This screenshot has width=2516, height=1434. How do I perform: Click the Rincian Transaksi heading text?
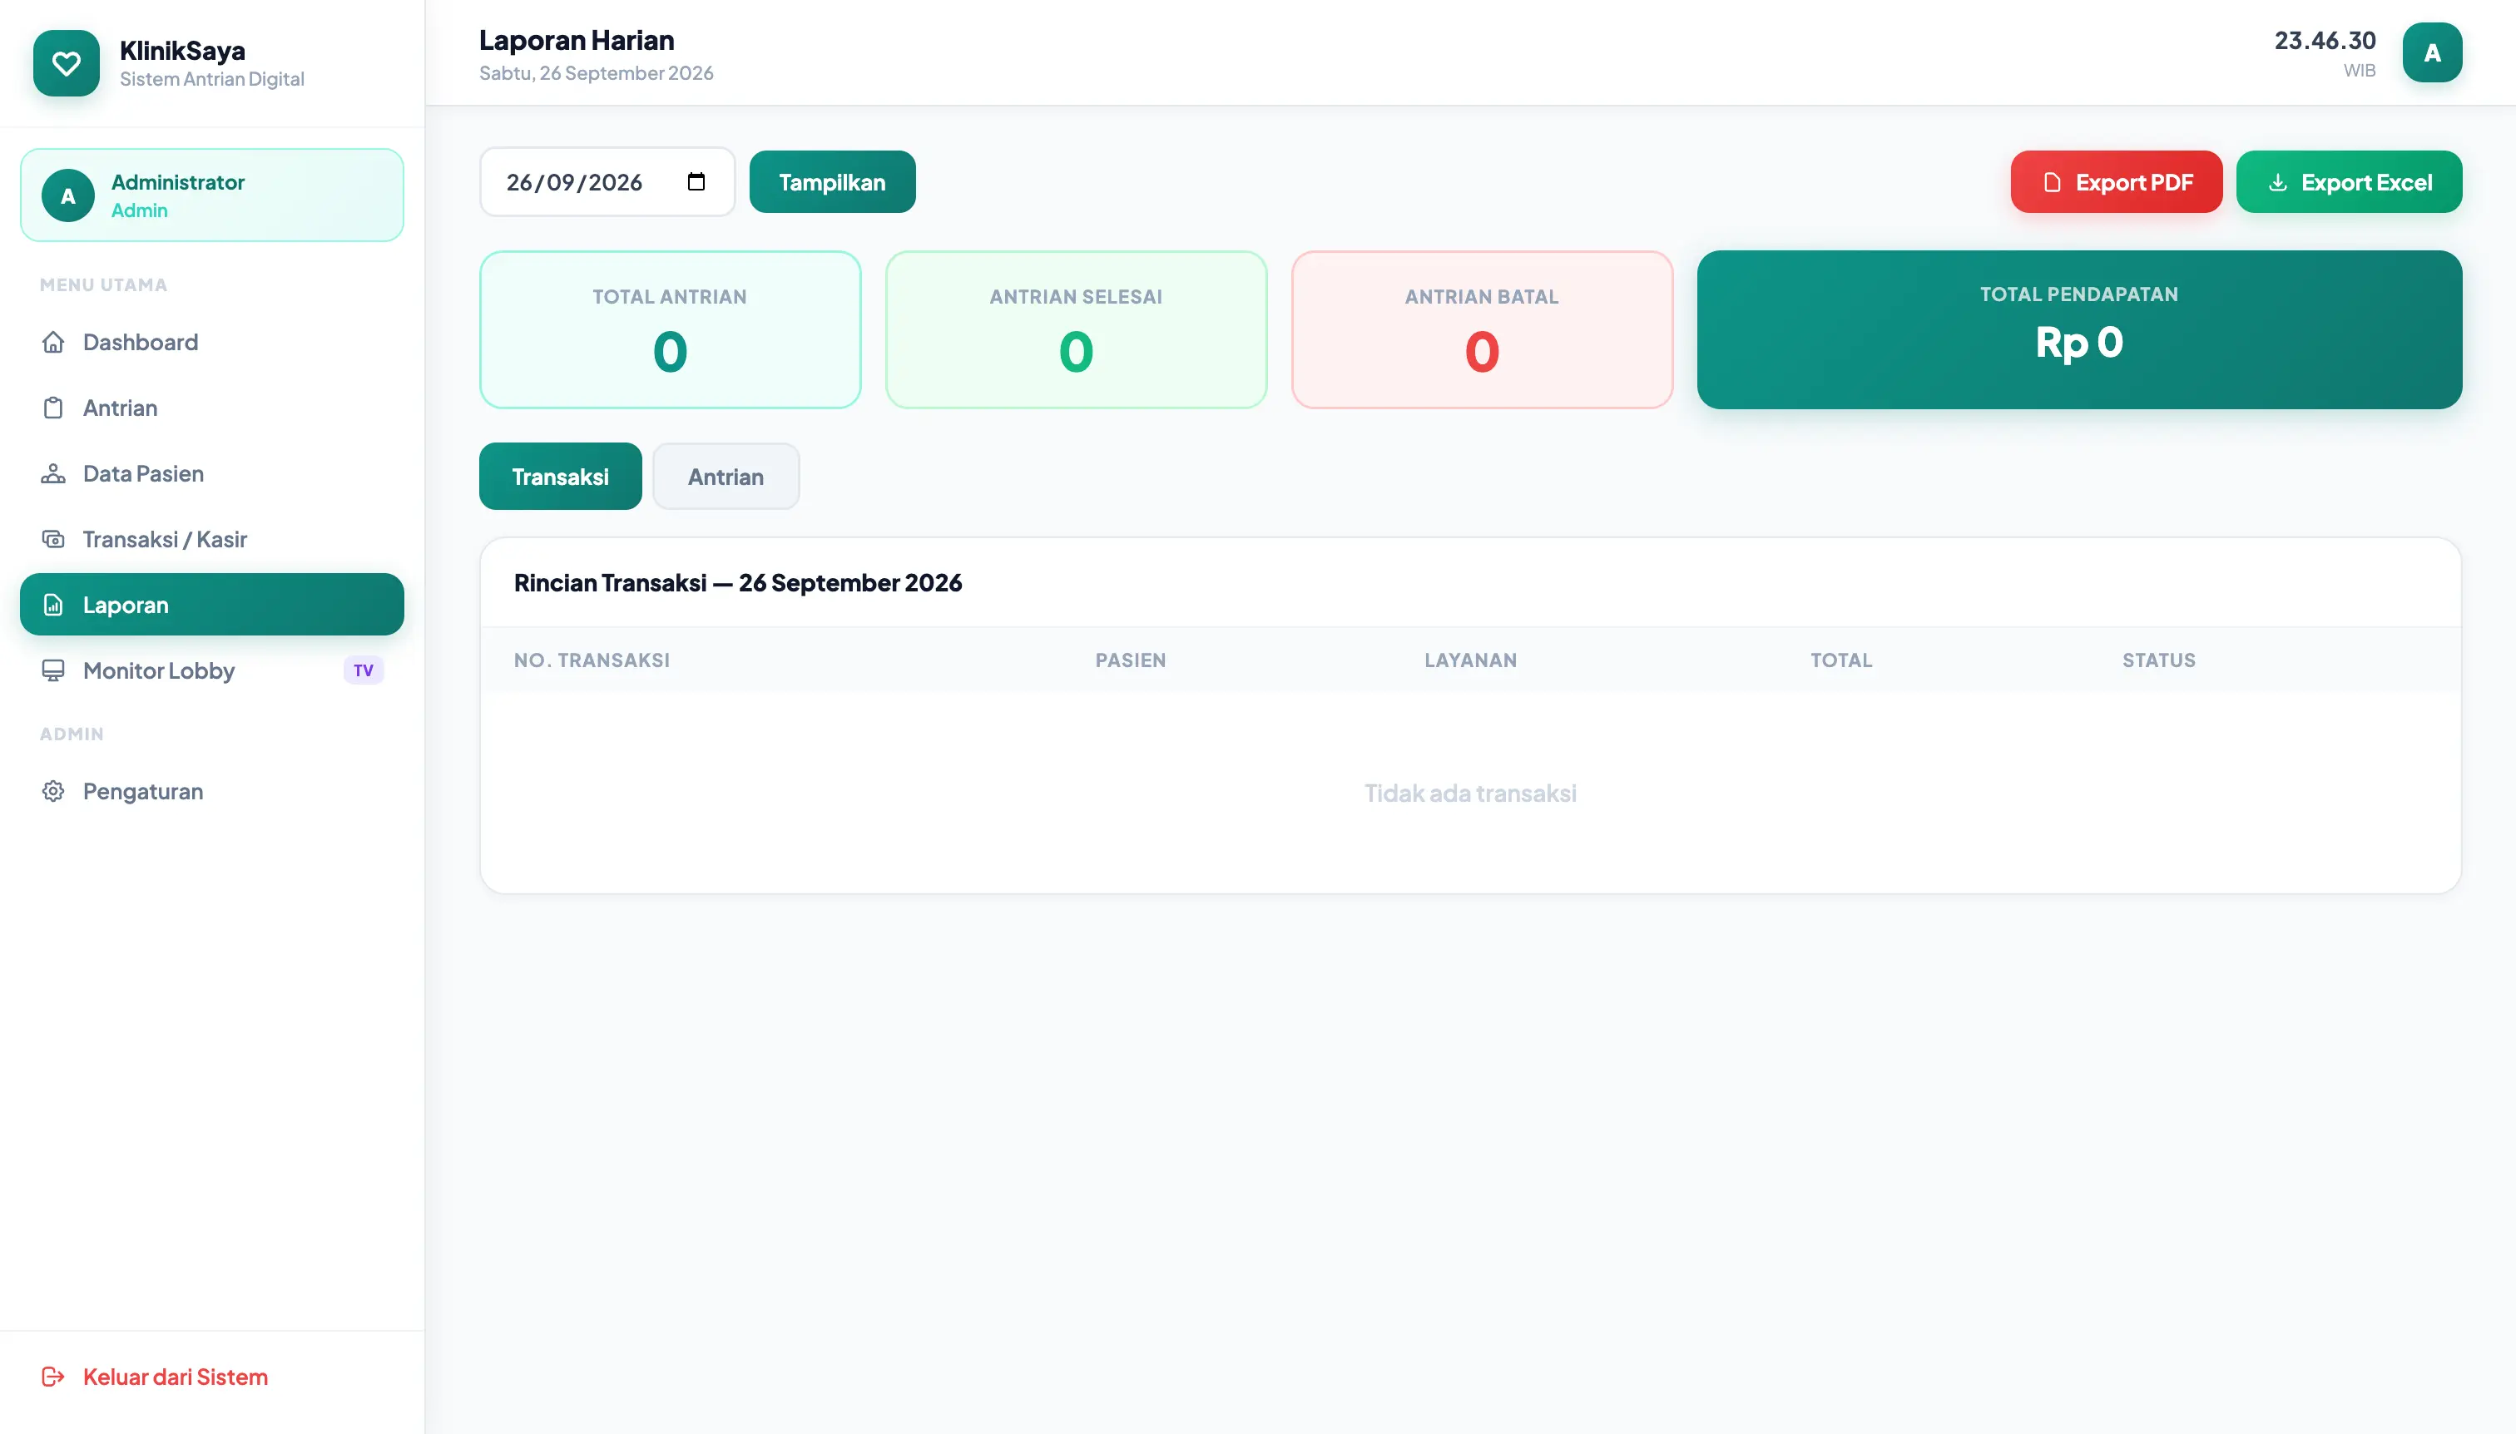pos(738,583)
